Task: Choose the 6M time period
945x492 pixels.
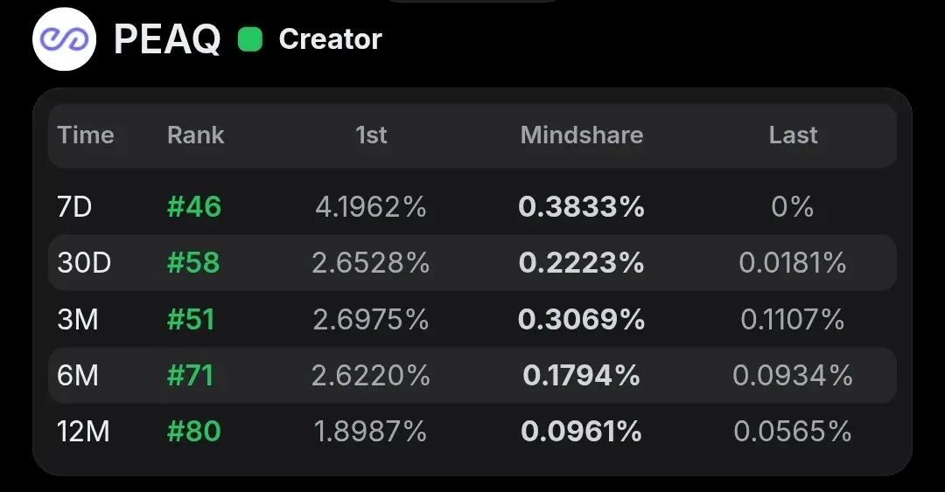Action: click(x=78, y=375)
